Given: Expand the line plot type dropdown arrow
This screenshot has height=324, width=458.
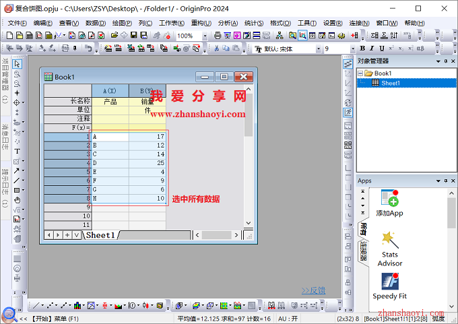Looking at the screenshot, I should pyautogui.click(x=42, y=306).
